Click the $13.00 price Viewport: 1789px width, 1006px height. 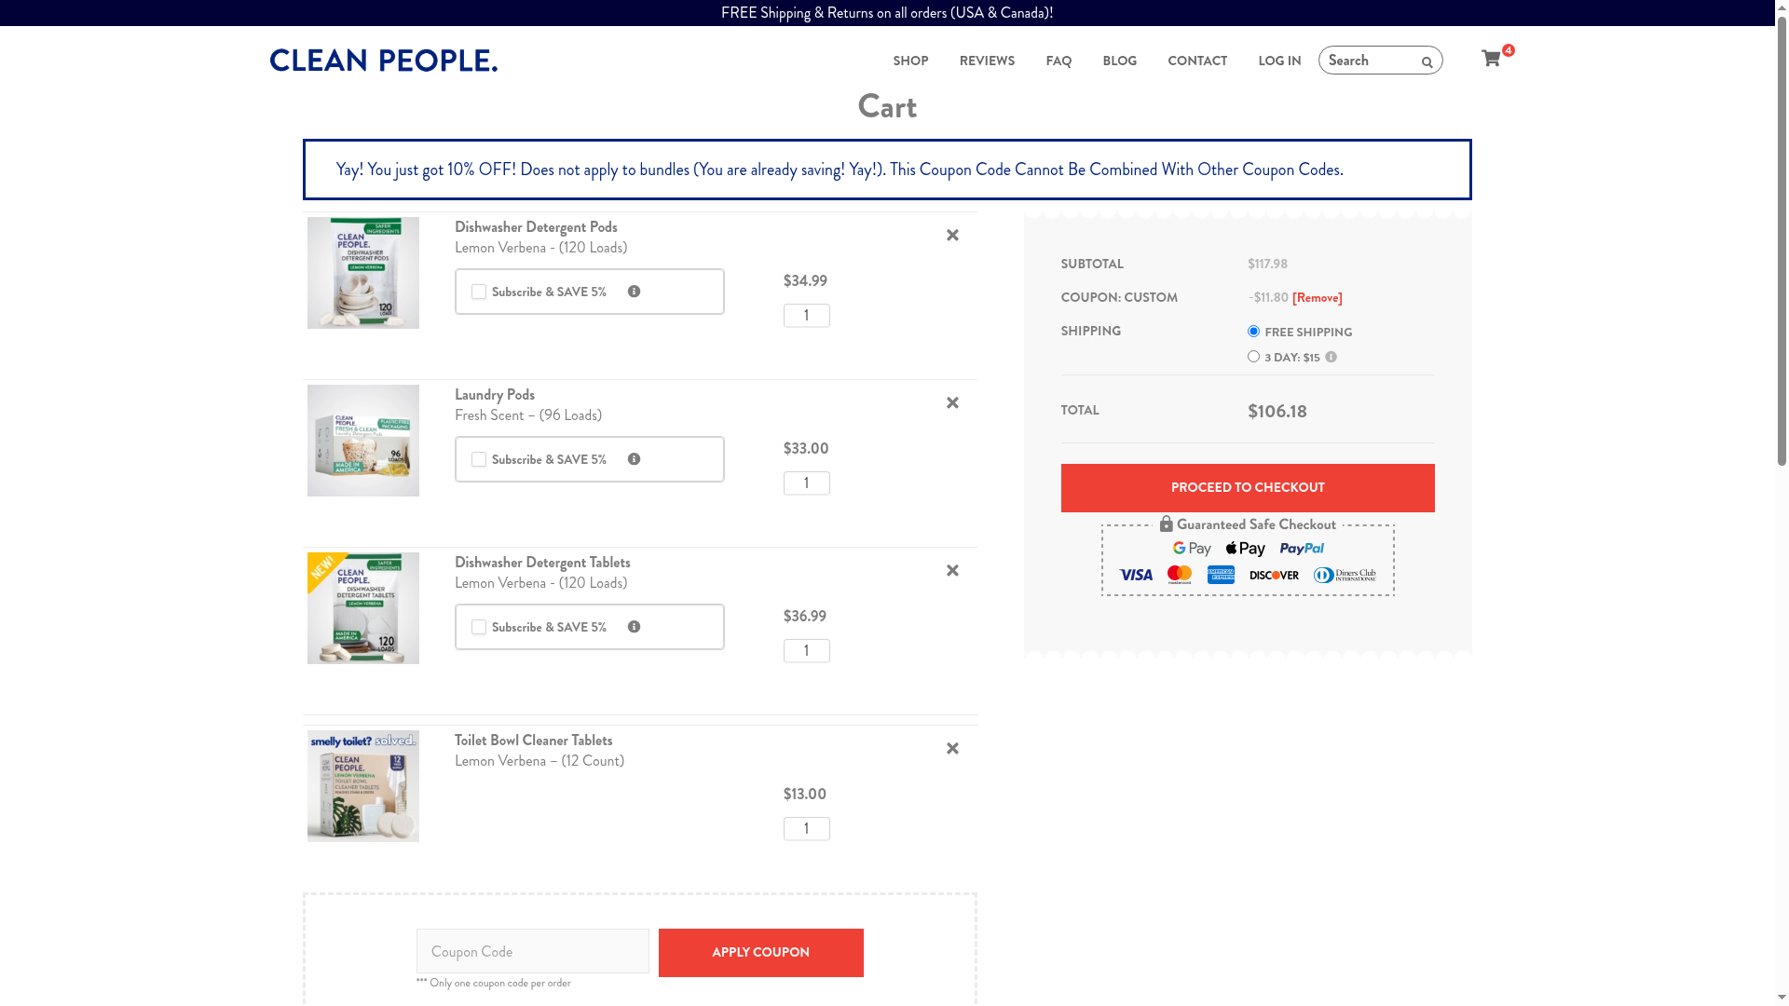tap(805, 795)
